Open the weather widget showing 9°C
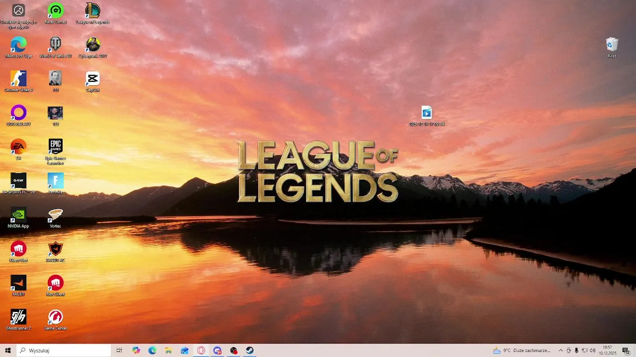Image resolution: width=636 pixels, height=357 pixels. coord(521,351)
